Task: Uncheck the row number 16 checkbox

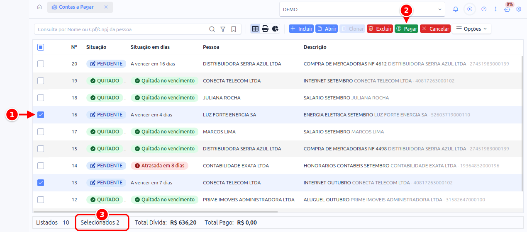Action: click(x=41, y=115)
